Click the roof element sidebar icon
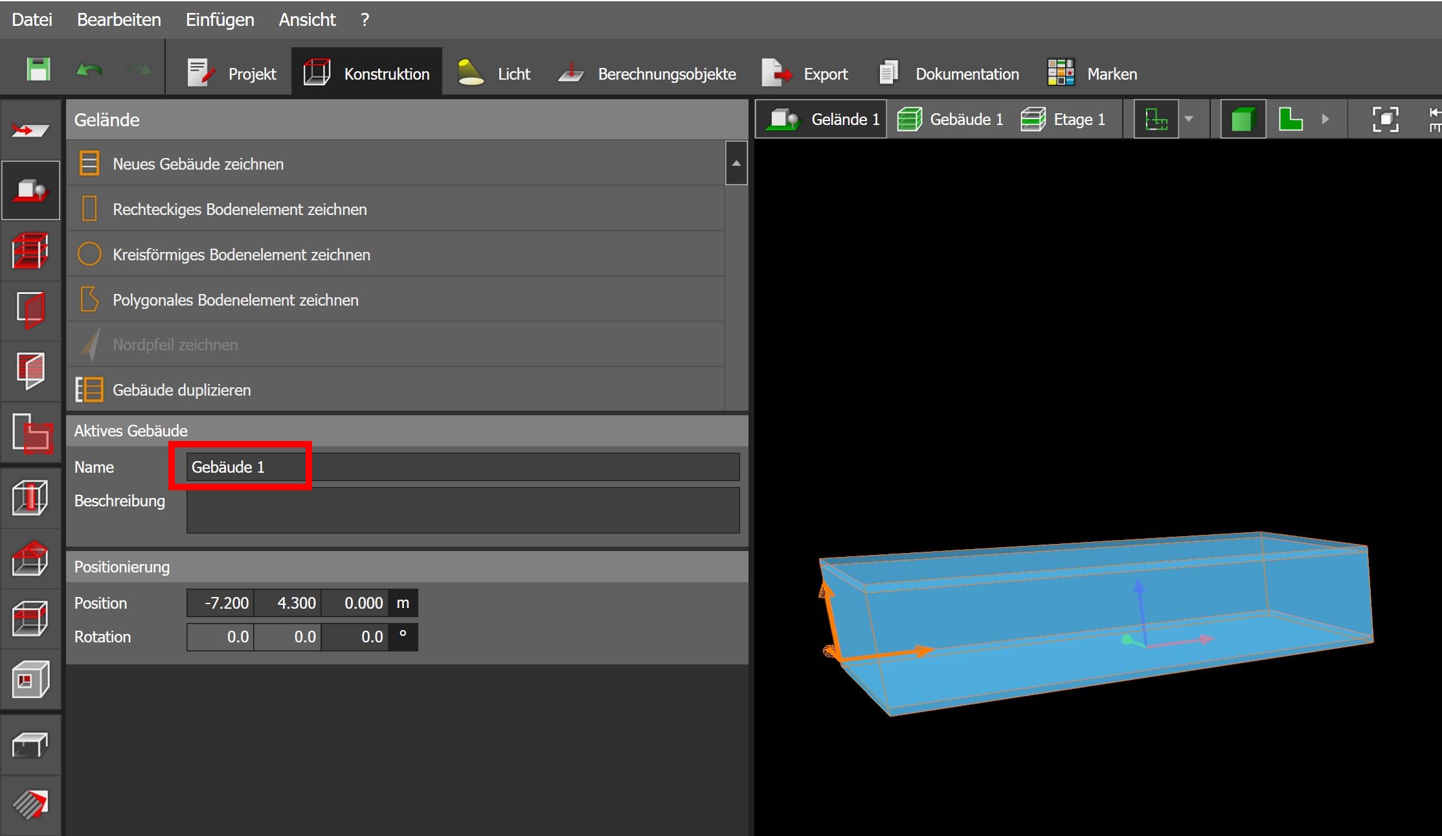 point(30,558)
